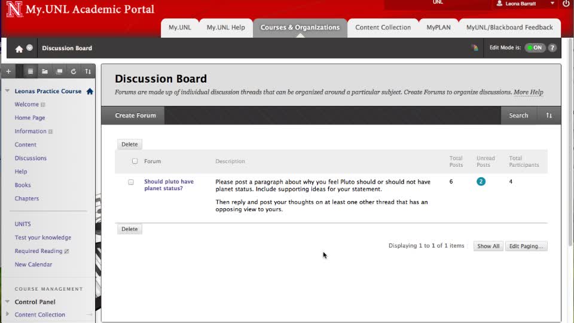
Task: Toggle Edit Mode ON switch
Action: (x=535, y=48)
